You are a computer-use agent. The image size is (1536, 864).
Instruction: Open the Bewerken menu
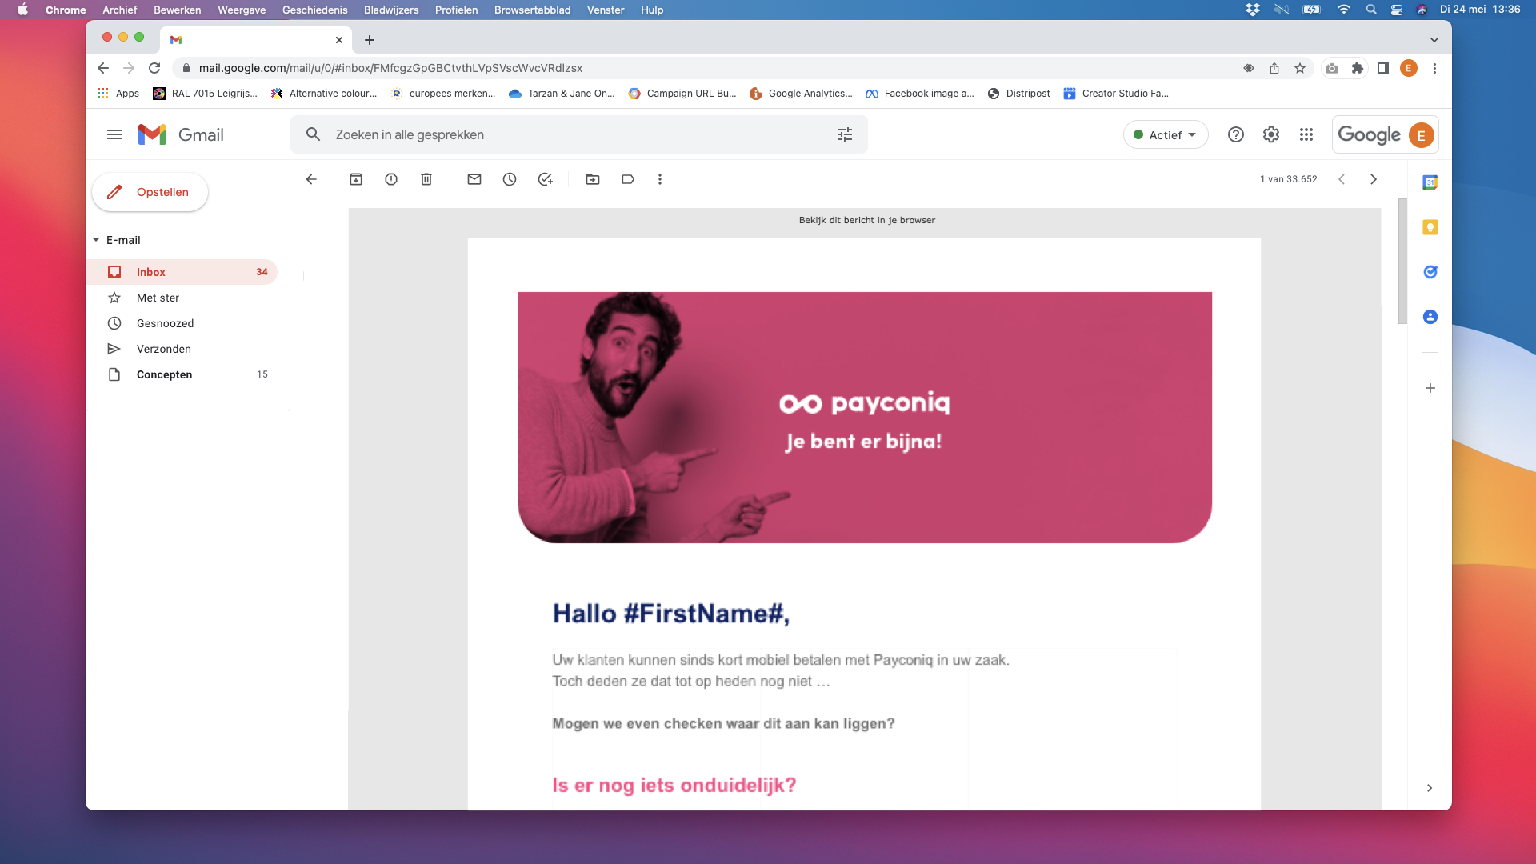coord(178,10)
